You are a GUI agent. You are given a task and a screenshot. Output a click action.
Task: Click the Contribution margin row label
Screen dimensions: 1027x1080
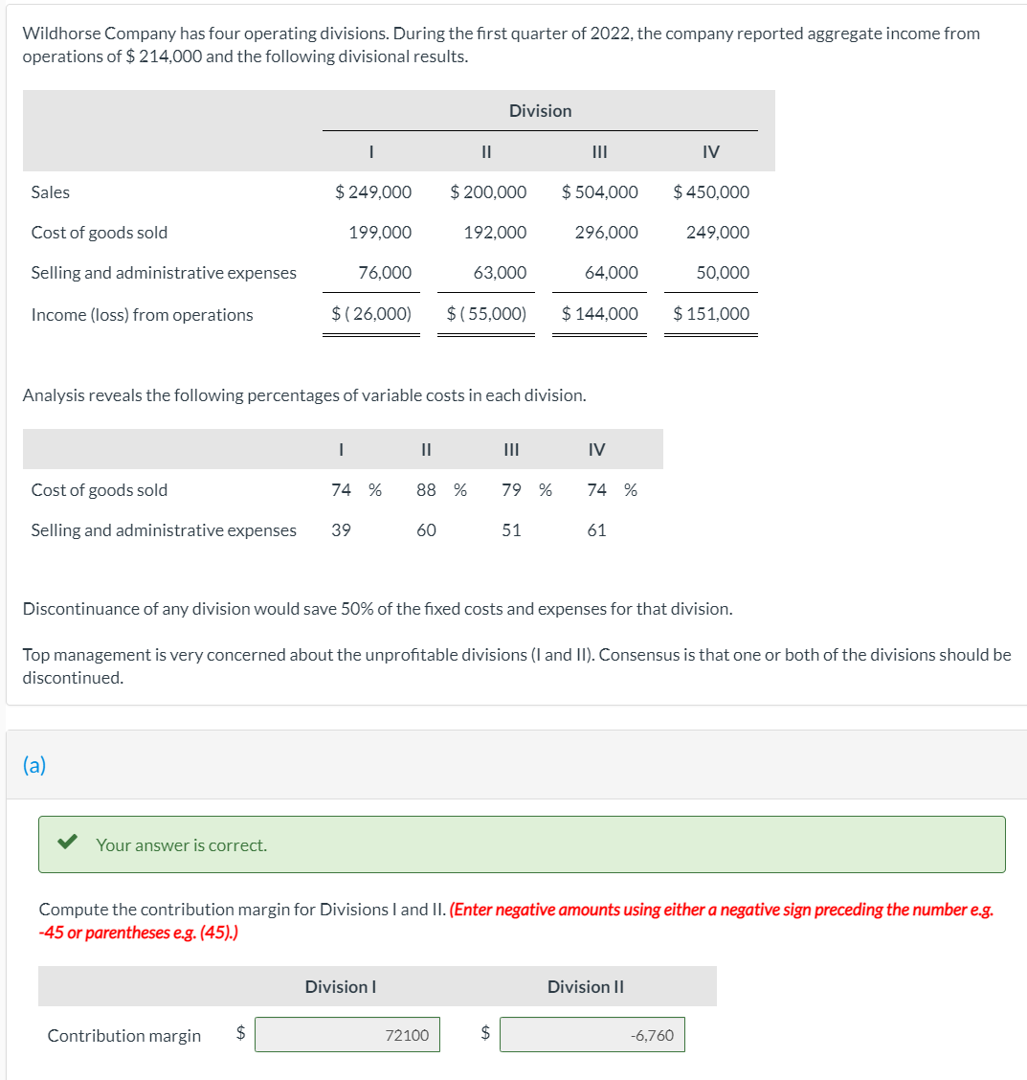click(x=123, y=1035)
